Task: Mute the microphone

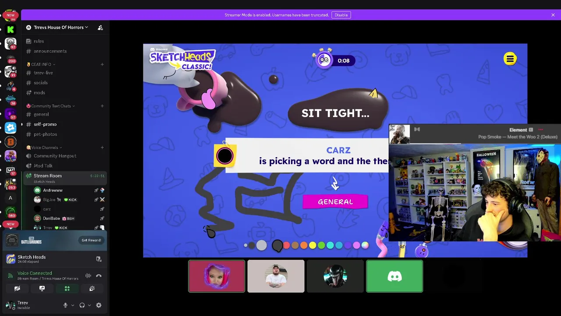Action: point(65,305)
